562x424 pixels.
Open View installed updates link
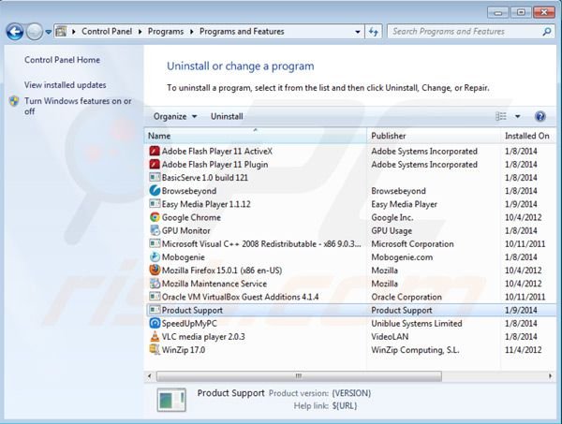pos(66,85)
